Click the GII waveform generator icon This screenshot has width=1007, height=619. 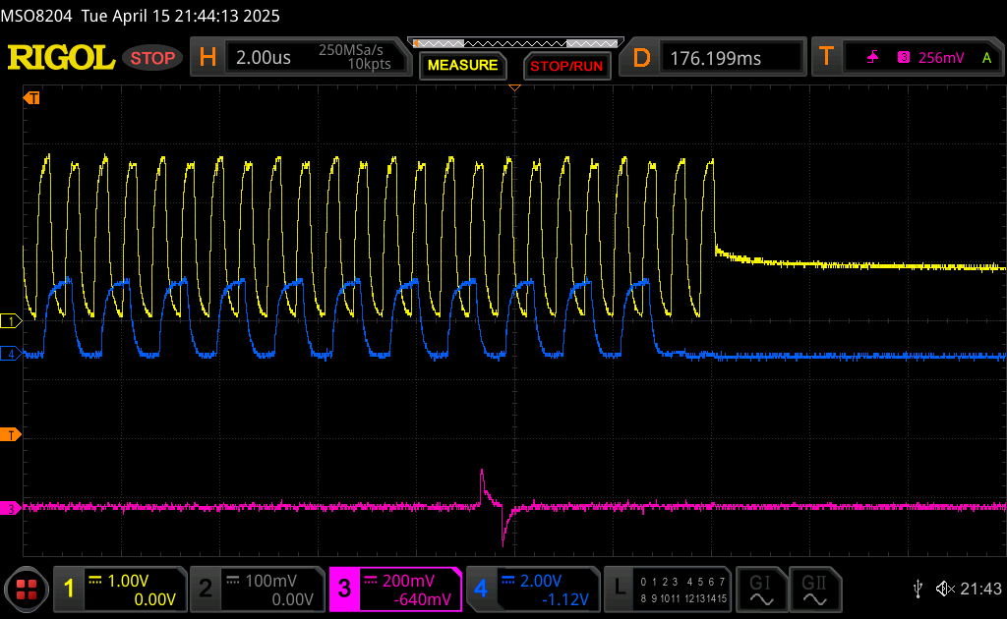pos(814,589)
